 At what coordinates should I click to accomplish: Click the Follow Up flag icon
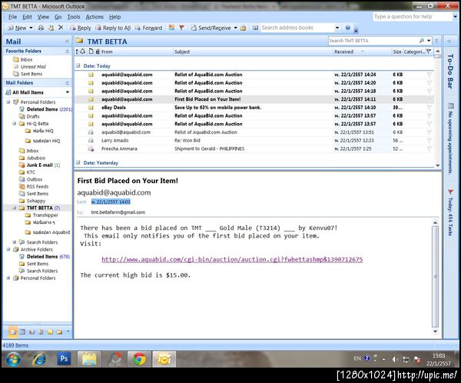click(x=181, y=28)
